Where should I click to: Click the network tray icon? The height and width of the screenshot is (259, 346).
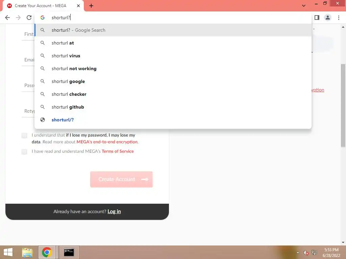314,252
